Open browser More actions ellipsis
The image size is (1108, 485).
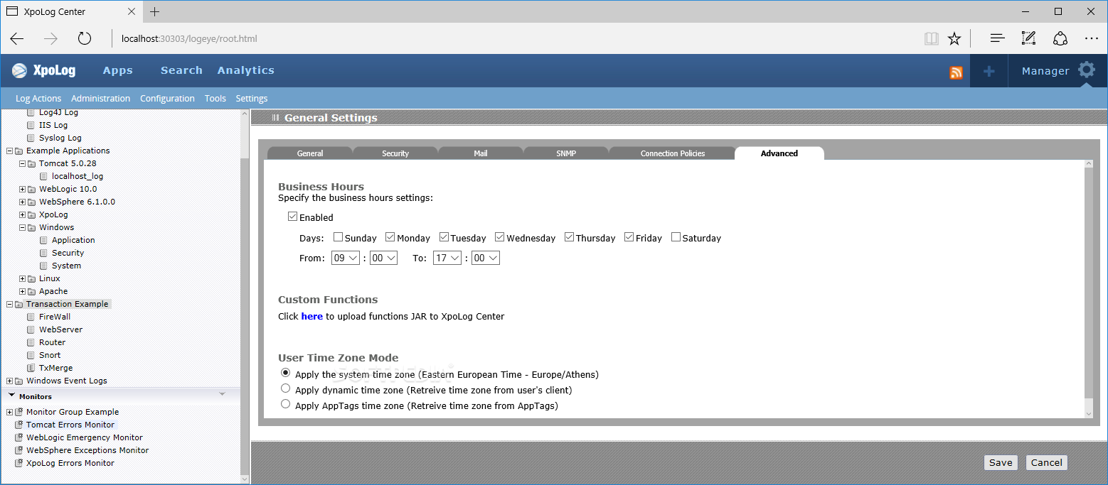tap(1092, 38)
